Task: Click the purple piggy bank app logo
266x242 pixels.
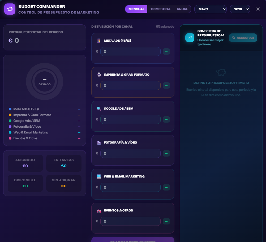Action: click(x=10, y=9)
